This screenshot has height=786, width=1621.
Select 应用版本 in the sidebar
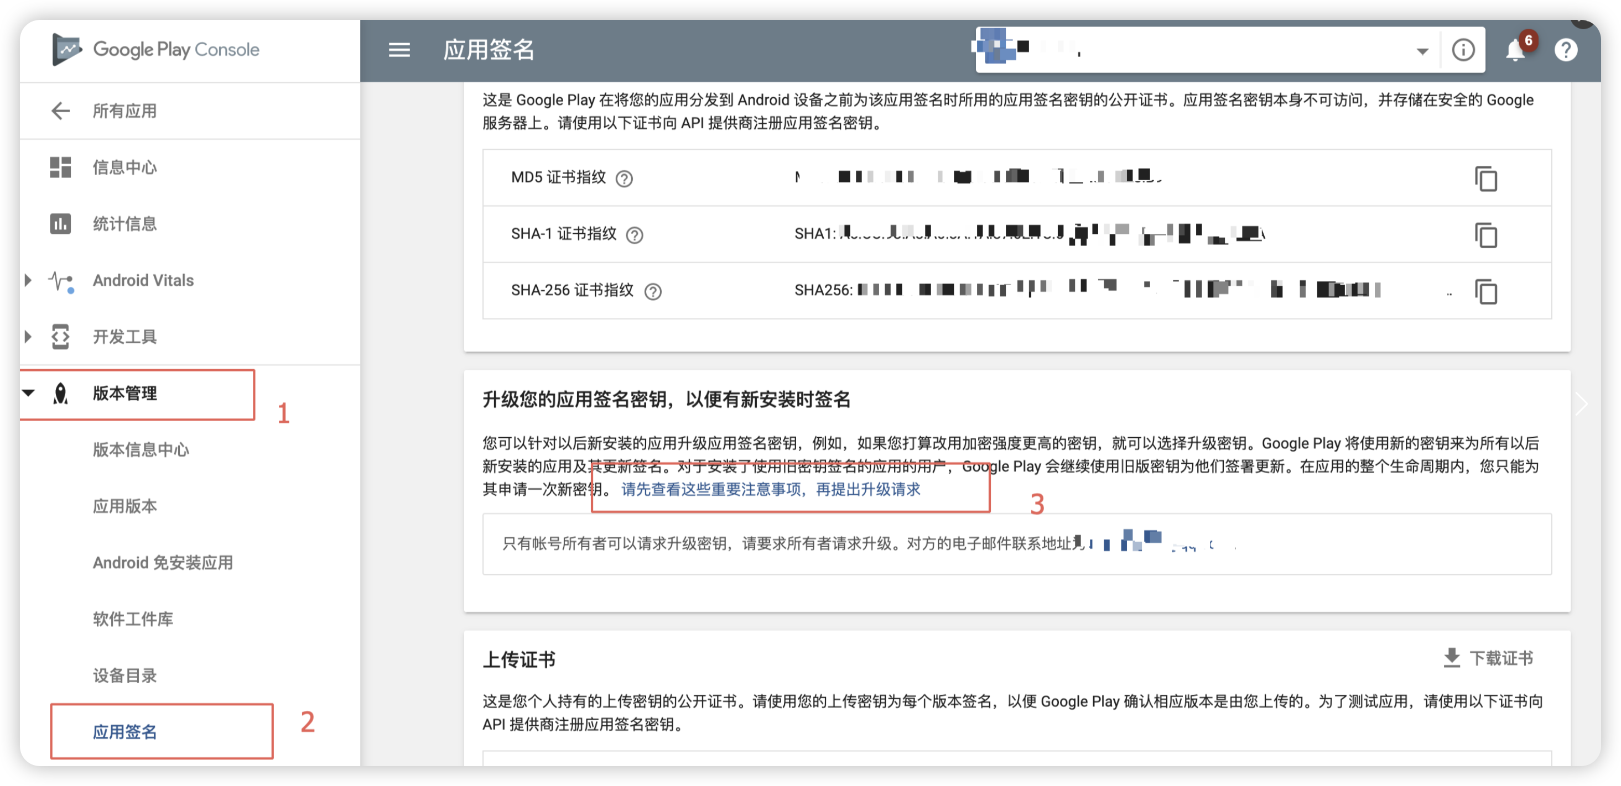pos(124,506)
